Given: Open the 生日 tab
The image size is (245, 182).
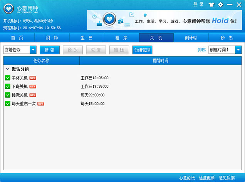Looking at the screenshot, I should point(87,38).
